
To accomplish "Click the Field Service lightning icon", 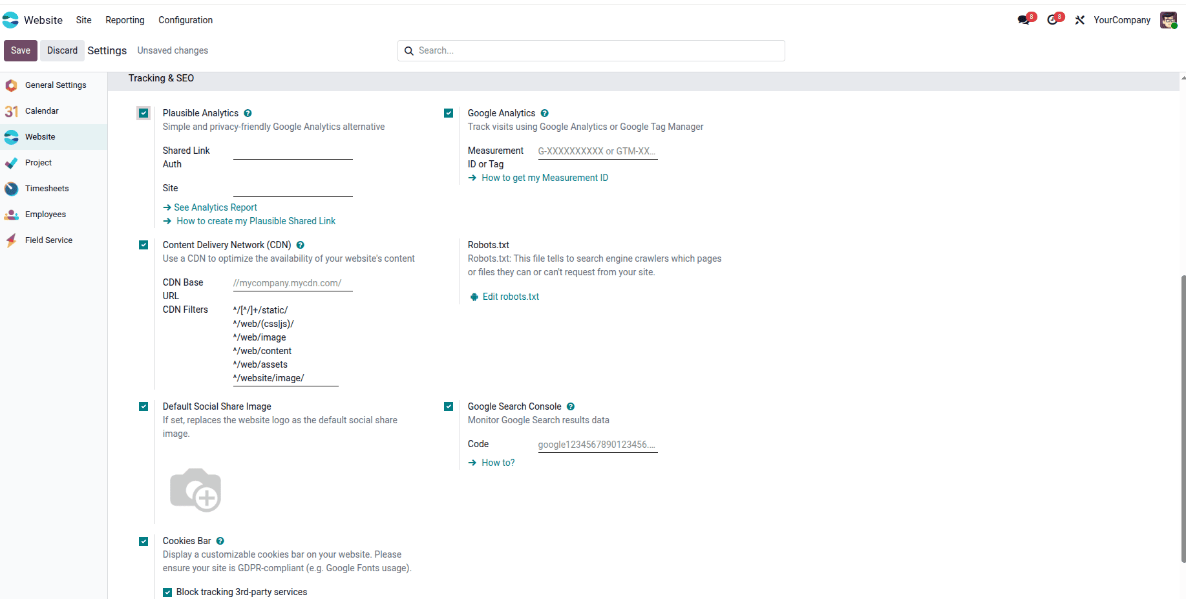I will 12,240.
